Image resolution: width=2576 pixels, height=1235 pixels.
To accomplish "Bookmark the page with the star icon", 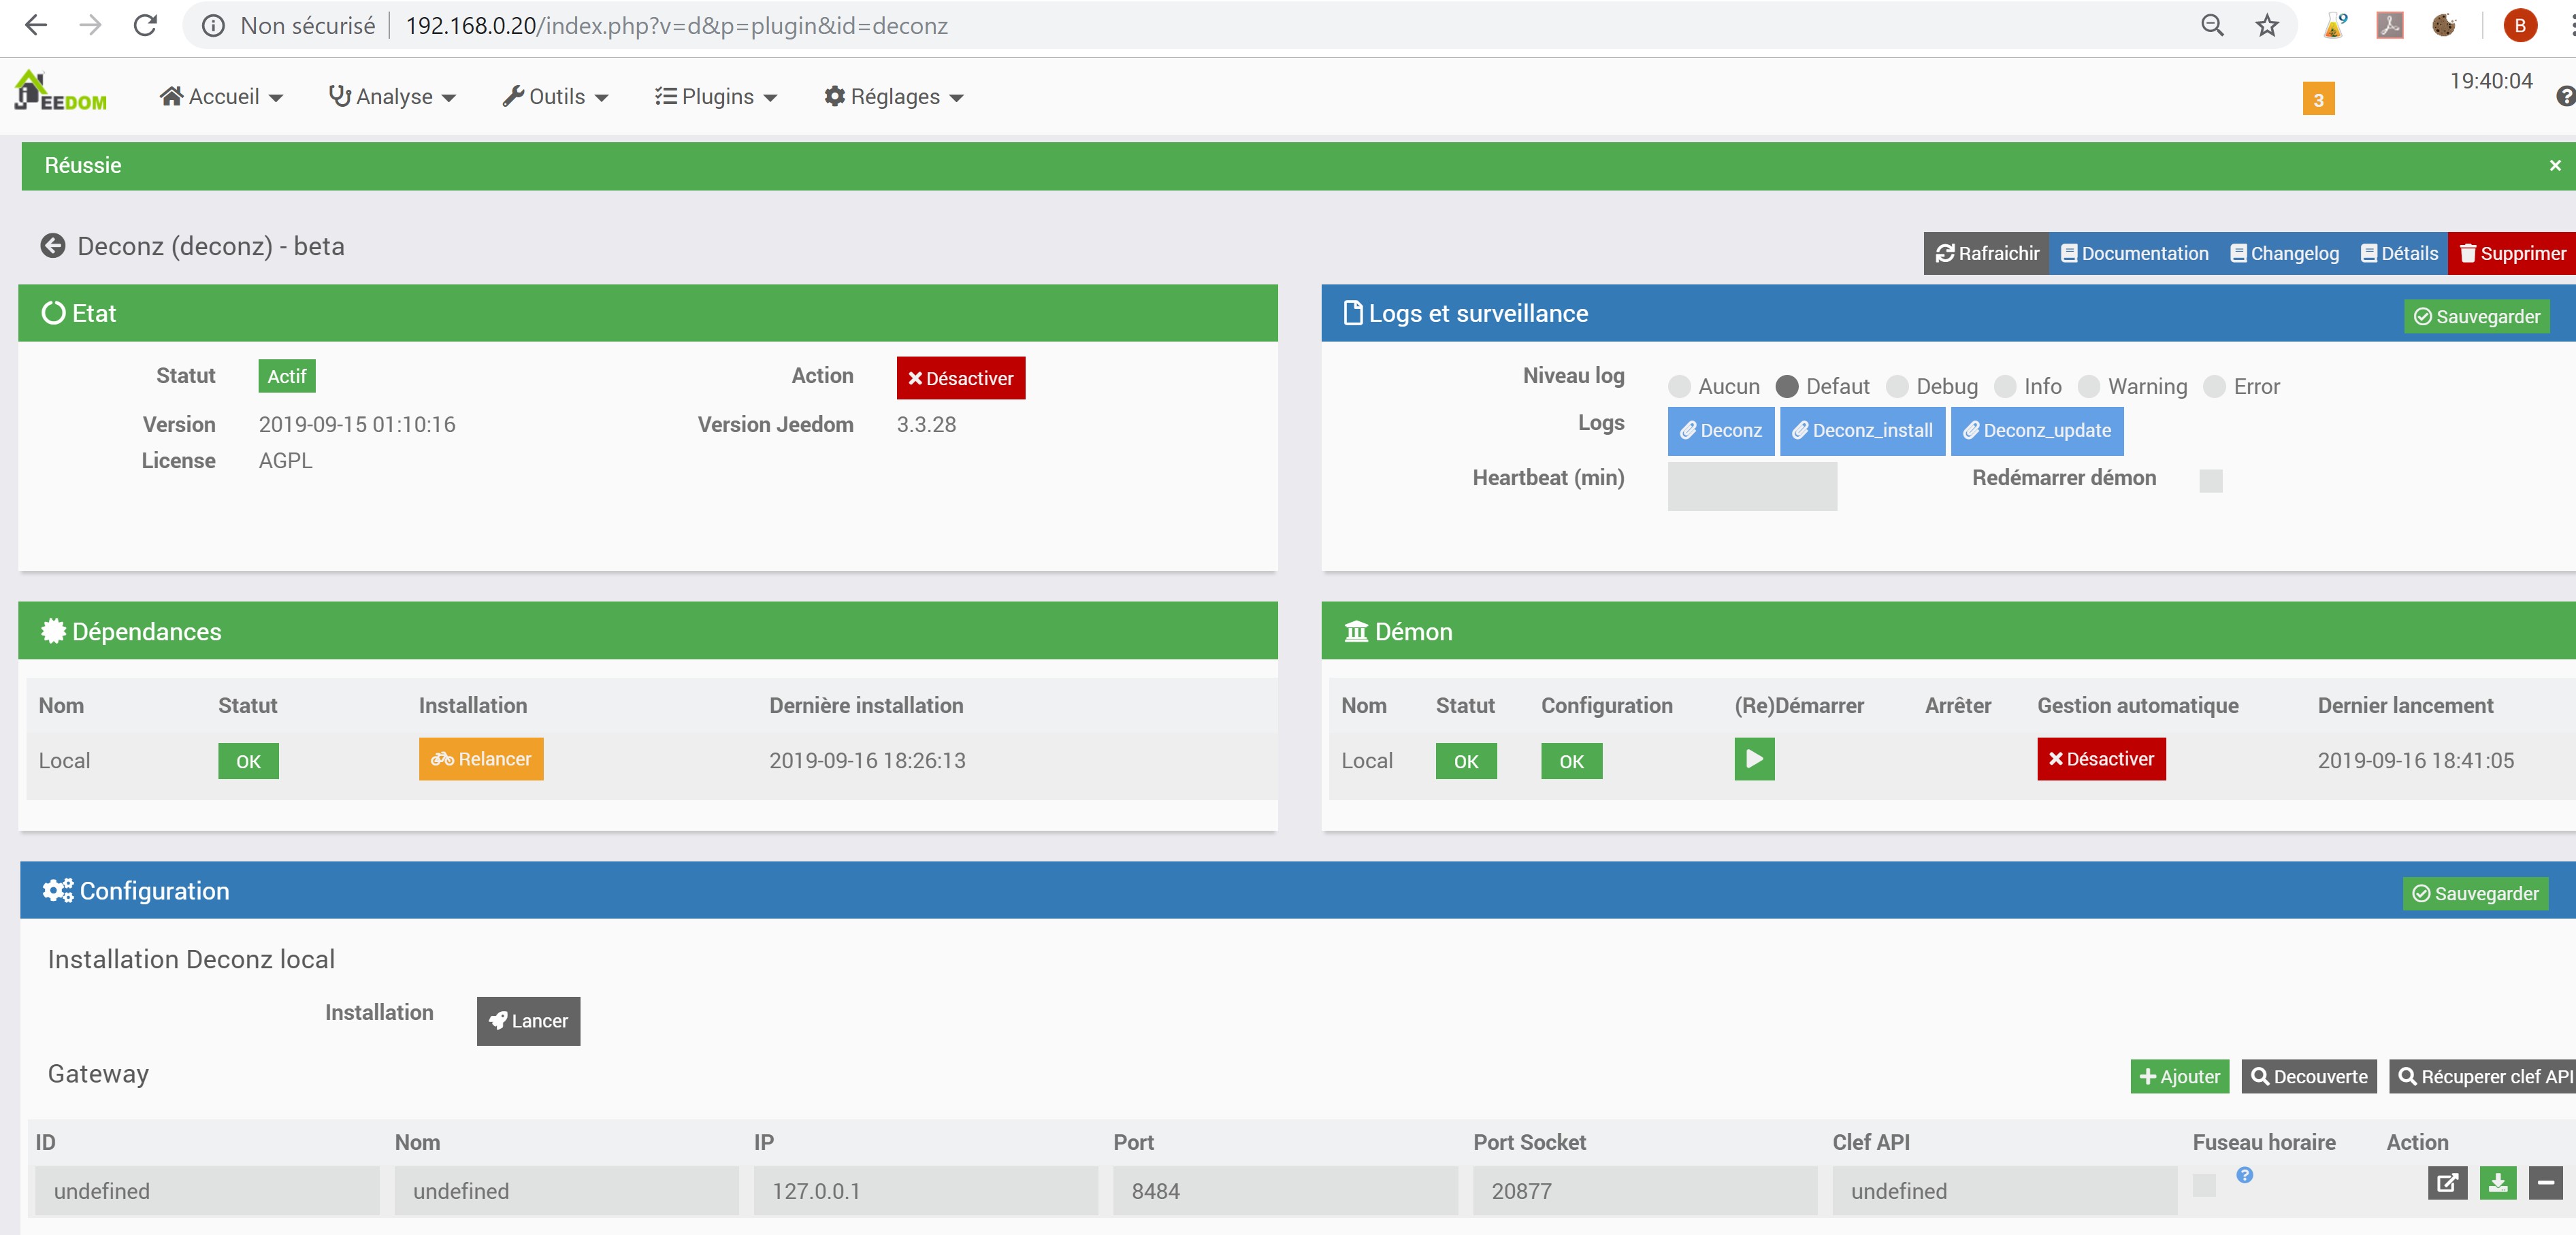I will 2266,25.
